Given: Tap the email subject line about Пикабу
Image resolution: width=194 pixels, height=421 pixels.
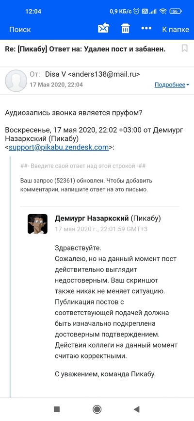Looking at the screenshot, I should [x=85, y=49].
